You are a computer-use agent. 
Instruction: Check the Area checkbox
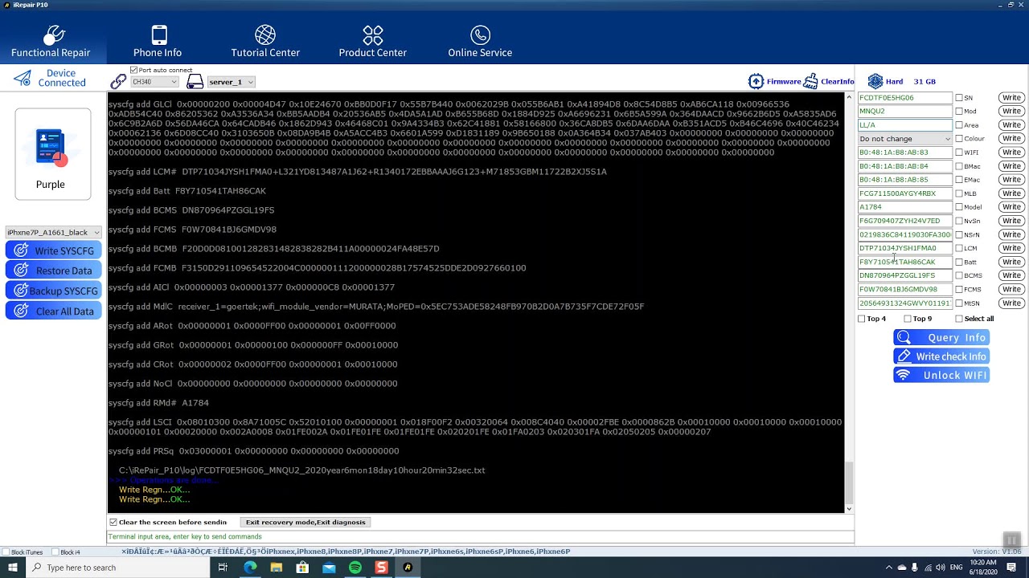[x=959, y=125]
